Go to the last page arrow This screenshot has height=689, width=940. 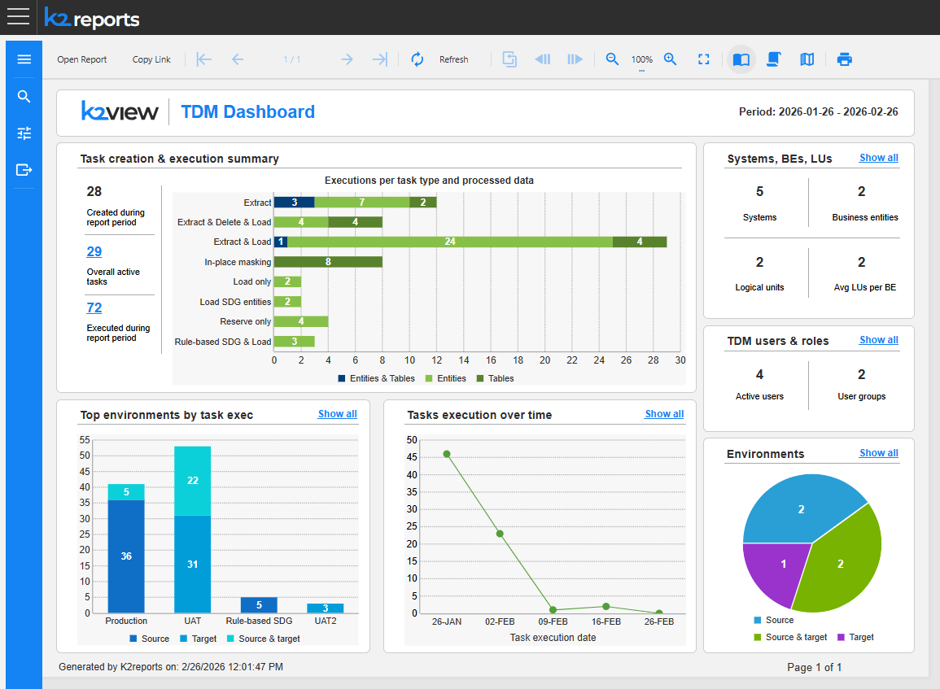coord(379,59)
